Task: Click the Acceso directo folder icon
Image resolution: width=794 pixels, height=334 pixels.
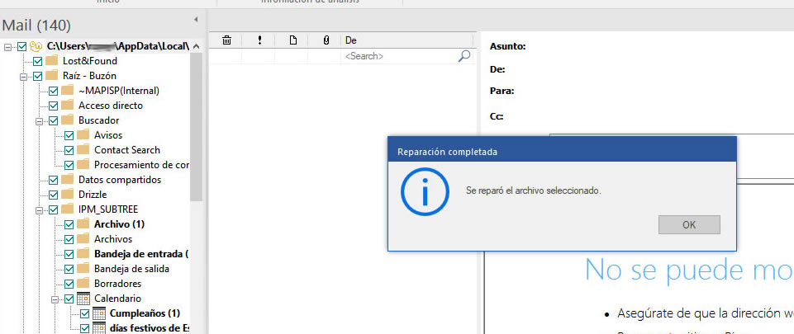Action: [x=68, y=105]
